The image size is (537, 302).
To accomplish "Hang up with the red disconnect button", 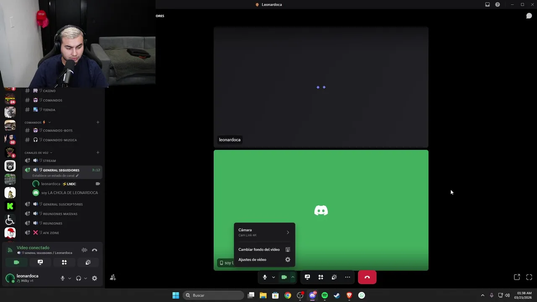I will pos(367,277).
